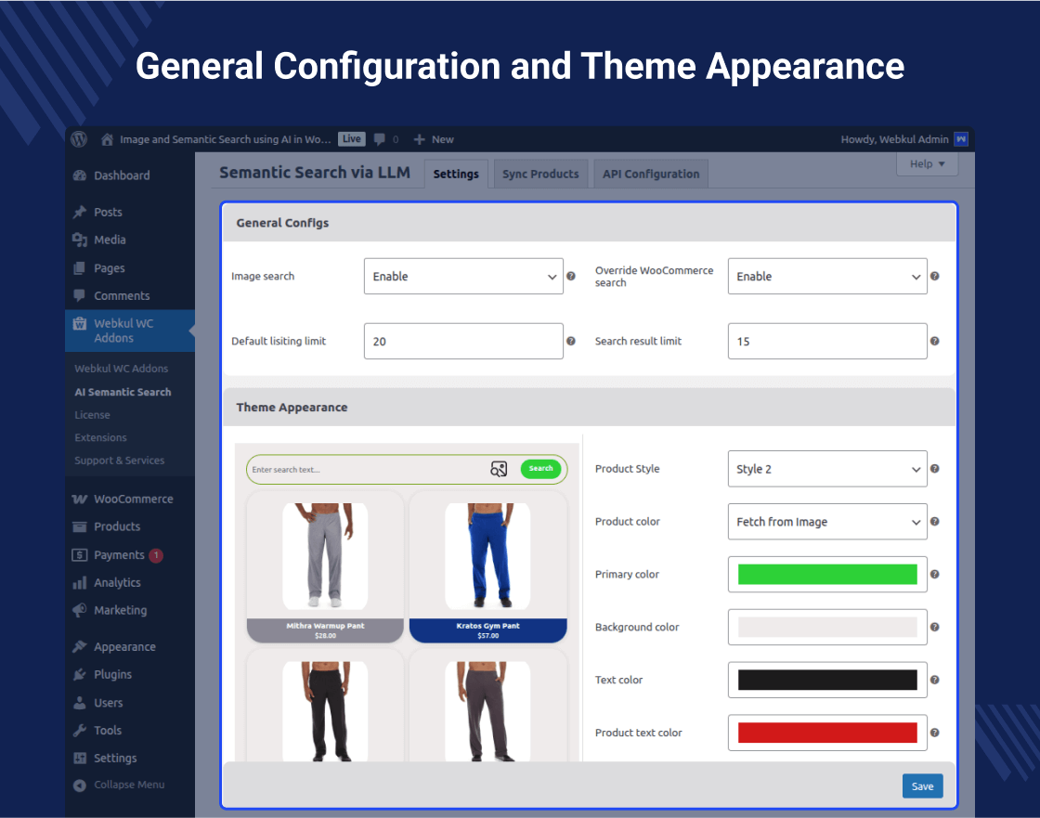Viewport: 1040px width, 818px height.
Task: Open Webkul Admin avatar icon
Action: (x=960, y=139)
